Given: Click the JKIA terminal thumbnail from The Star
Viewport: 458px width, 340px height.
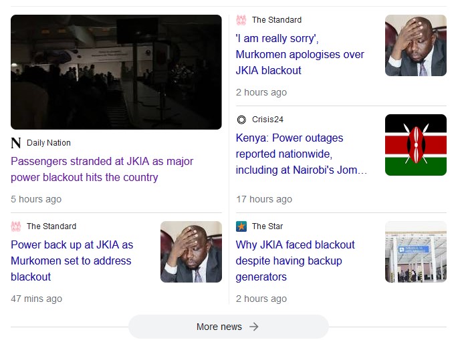Looking at the screenshot, I should pos(416,252).
